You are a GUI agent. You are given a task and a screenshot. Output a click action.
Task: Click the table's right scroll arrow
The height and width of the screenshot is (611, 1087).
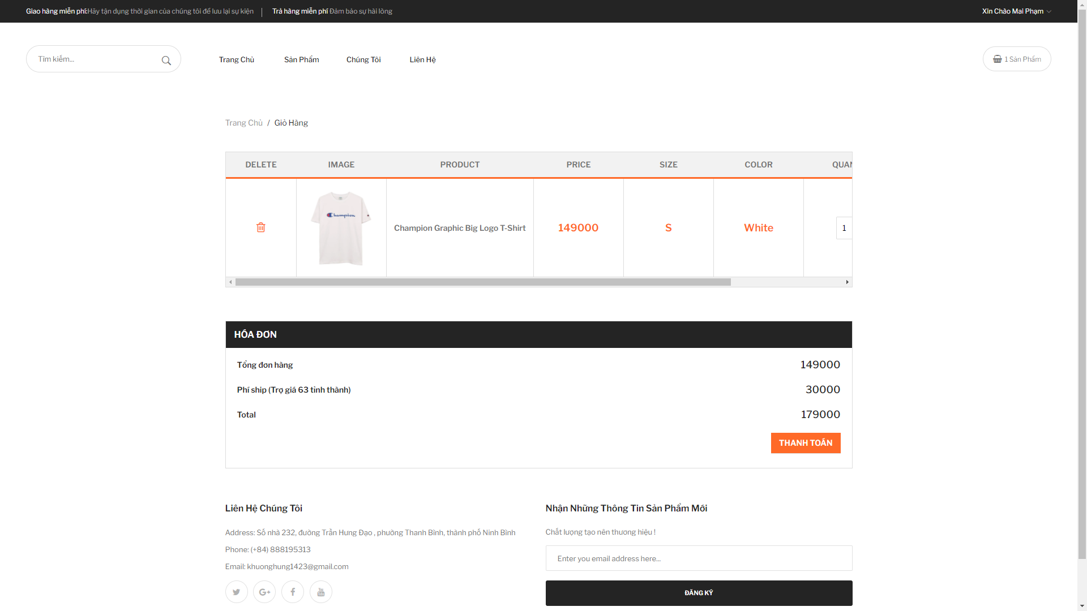847,282
